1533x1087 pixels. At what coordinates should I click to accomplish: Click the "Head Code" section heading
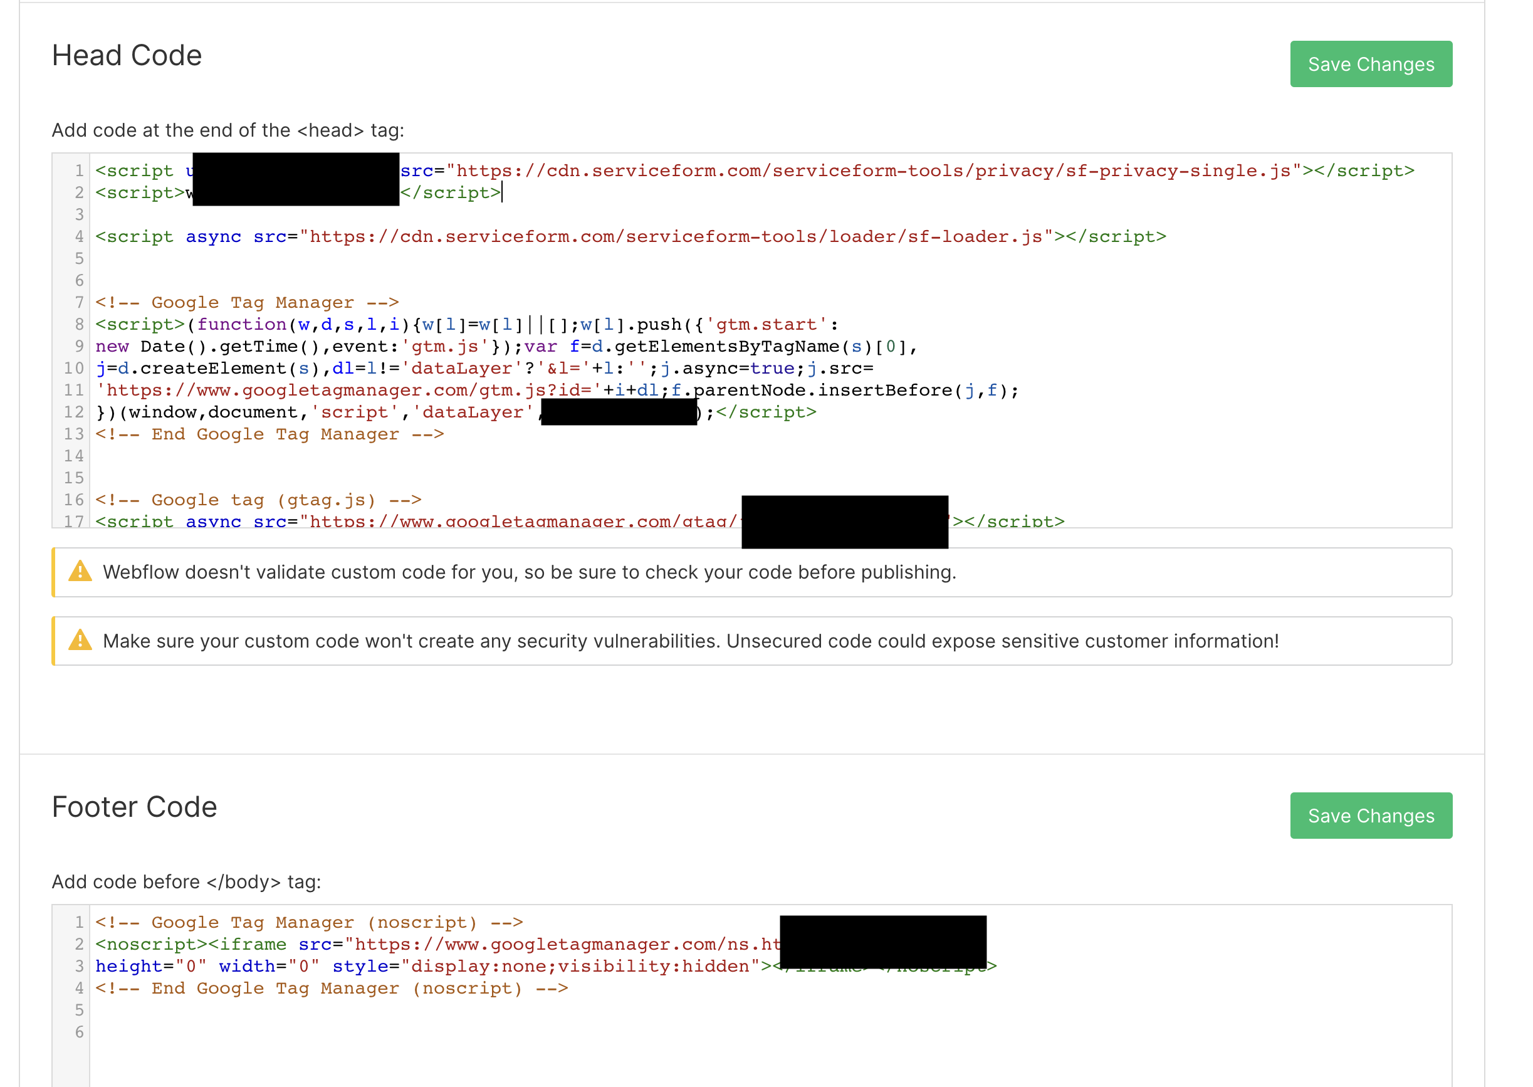[127, 55]
